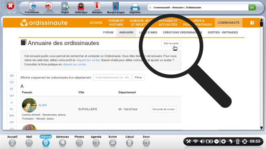
Task: Open the Historique compass icon
Action: [x=81, y=7]
